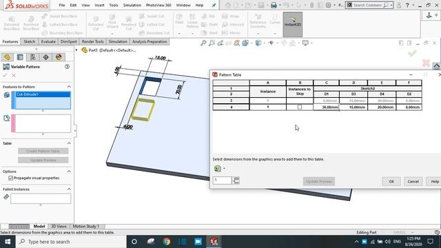Click the user login person icon

[399, 5]
